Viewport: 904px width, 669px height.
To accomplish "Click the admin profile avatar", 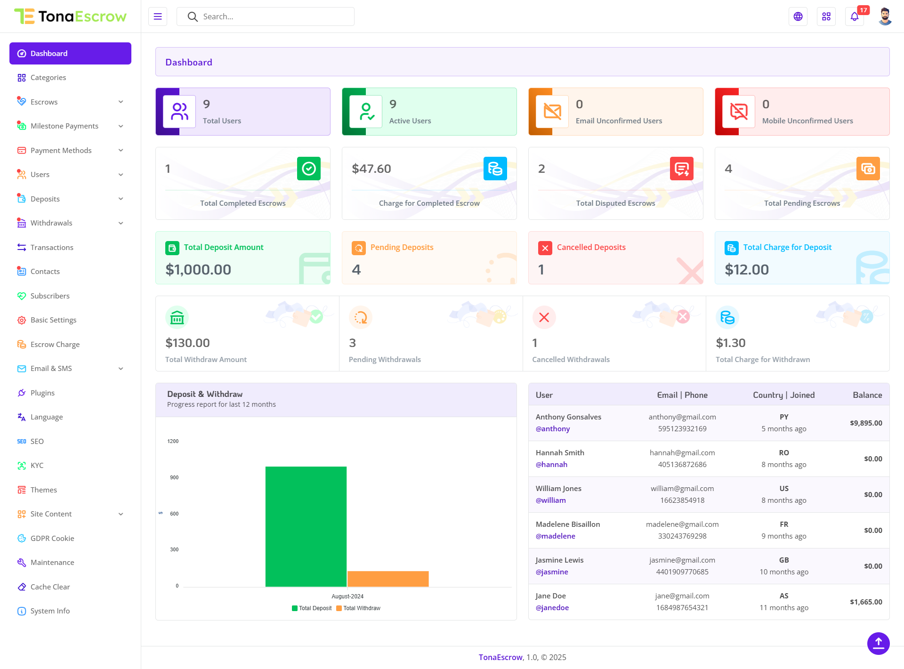I will [885, 16].
